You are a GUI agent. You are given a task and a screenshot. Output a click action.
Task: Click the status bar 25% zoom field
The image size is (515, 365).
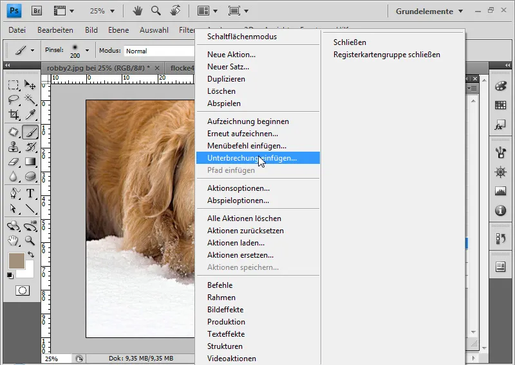coord(56,359)
